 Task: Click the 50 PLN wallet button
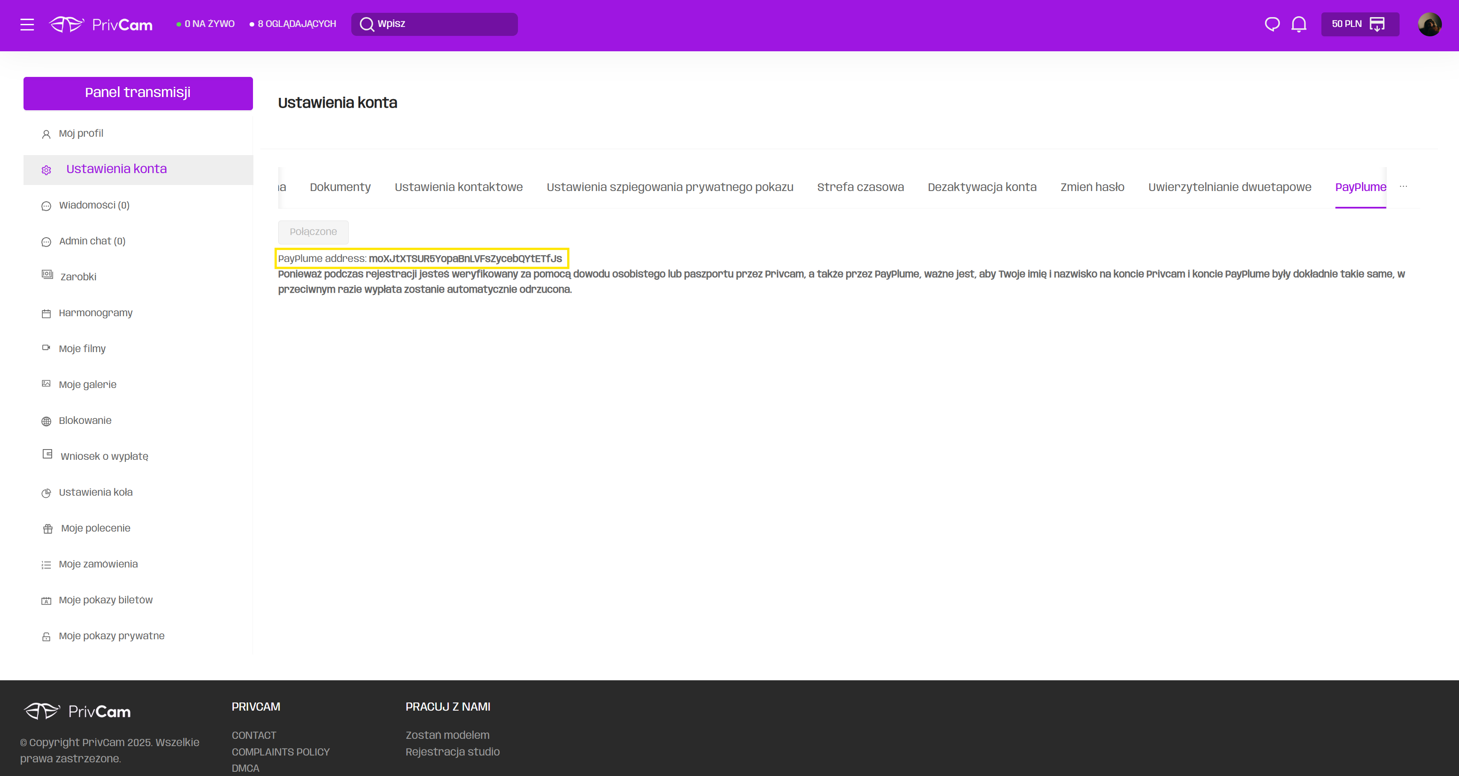tap(1359, 24)
